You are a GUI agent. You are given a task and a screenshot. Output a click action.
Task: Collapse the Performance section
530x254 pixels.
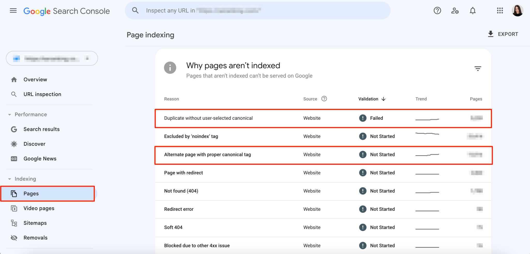(9, 114)
